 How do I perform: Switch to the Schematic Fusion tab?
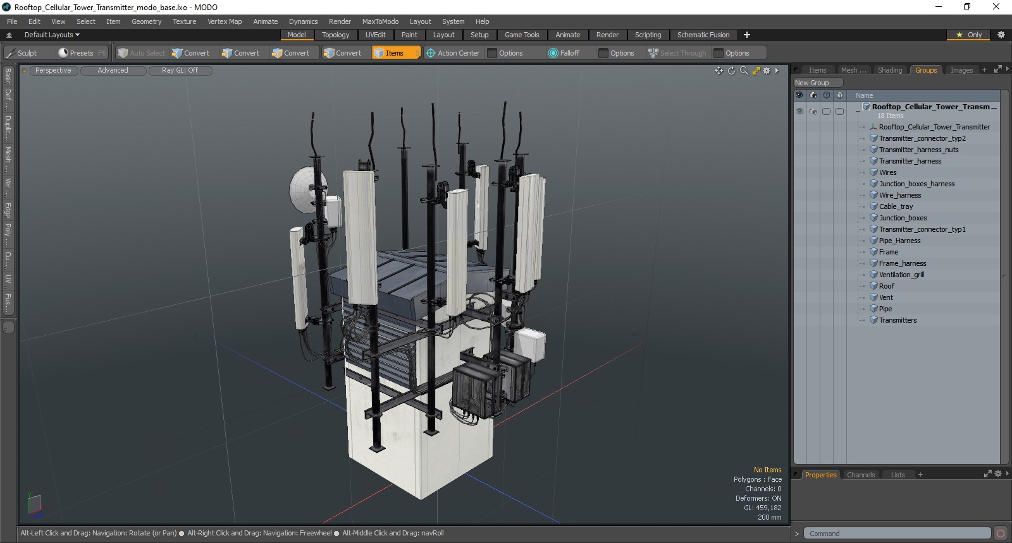point(703,35)
